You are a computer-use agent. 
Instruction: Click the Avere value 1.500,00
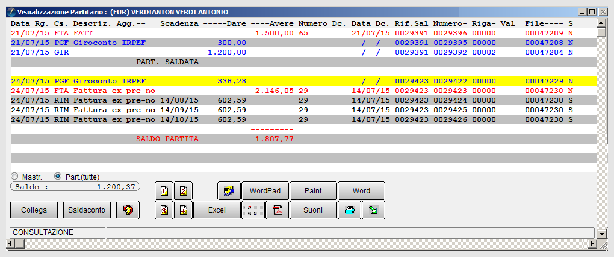274,33
